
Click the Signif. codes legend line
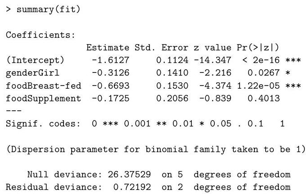click(x=145, y=123)
